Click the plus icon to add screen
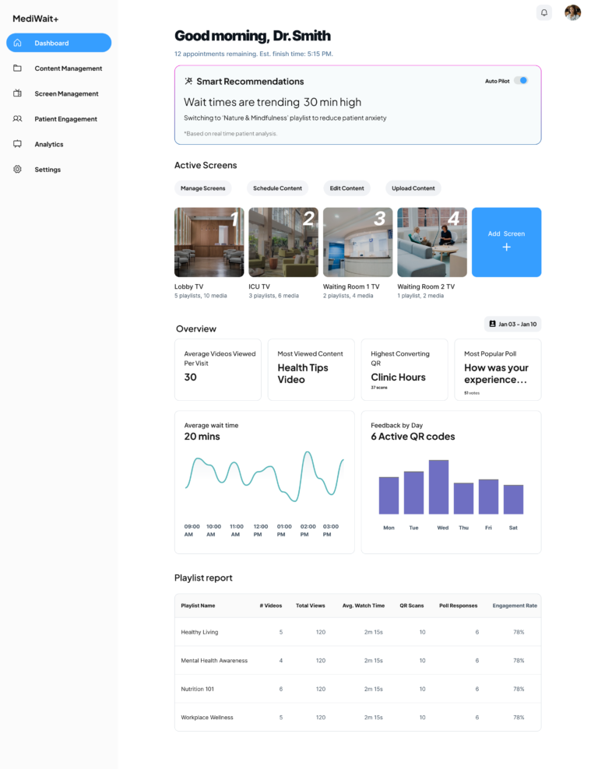 pos(506,248)
